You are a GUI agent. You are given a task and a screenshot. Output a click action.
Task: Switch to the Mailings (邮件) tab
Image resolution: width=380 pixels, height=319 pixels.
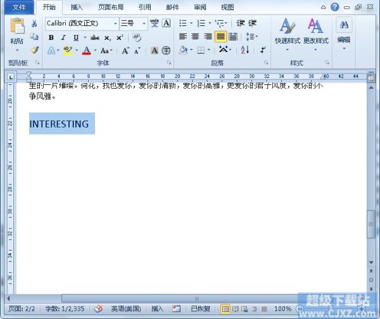click(x=172, y=7)
